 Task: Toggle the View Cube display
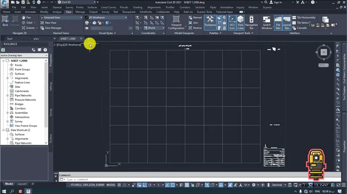[240, 23]
